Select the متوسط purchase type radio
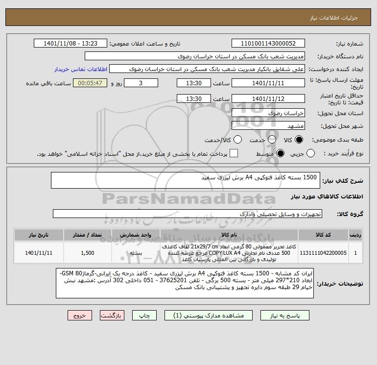Screen dimensions: 377x365 (281, 153)
